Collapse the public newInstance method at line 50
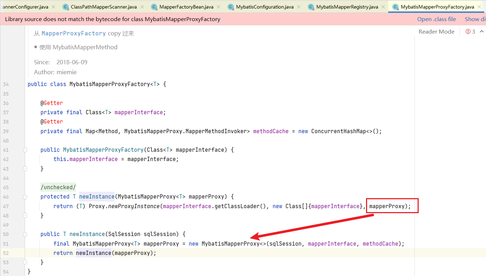 pyautogui.click(x=25, y=234)
